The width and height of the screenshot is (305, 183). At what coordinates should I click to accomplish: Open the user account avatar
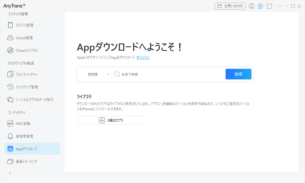click(260, 6)
